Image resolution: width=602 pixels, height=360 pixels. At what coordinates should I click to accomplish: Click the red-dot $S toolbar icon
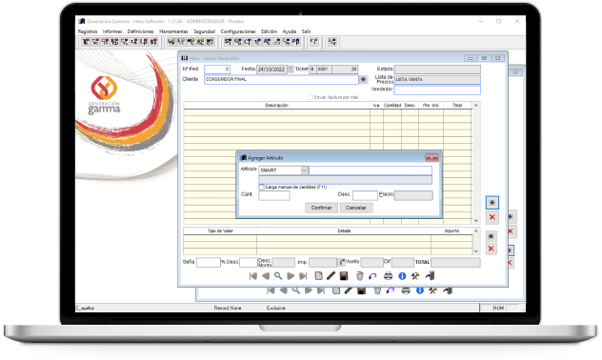tap(153, 42)
